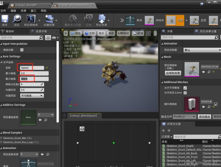Screen dimensions: 221x167
Task: Open the preview controller 默认 dropdown
Action: (202, 50)
